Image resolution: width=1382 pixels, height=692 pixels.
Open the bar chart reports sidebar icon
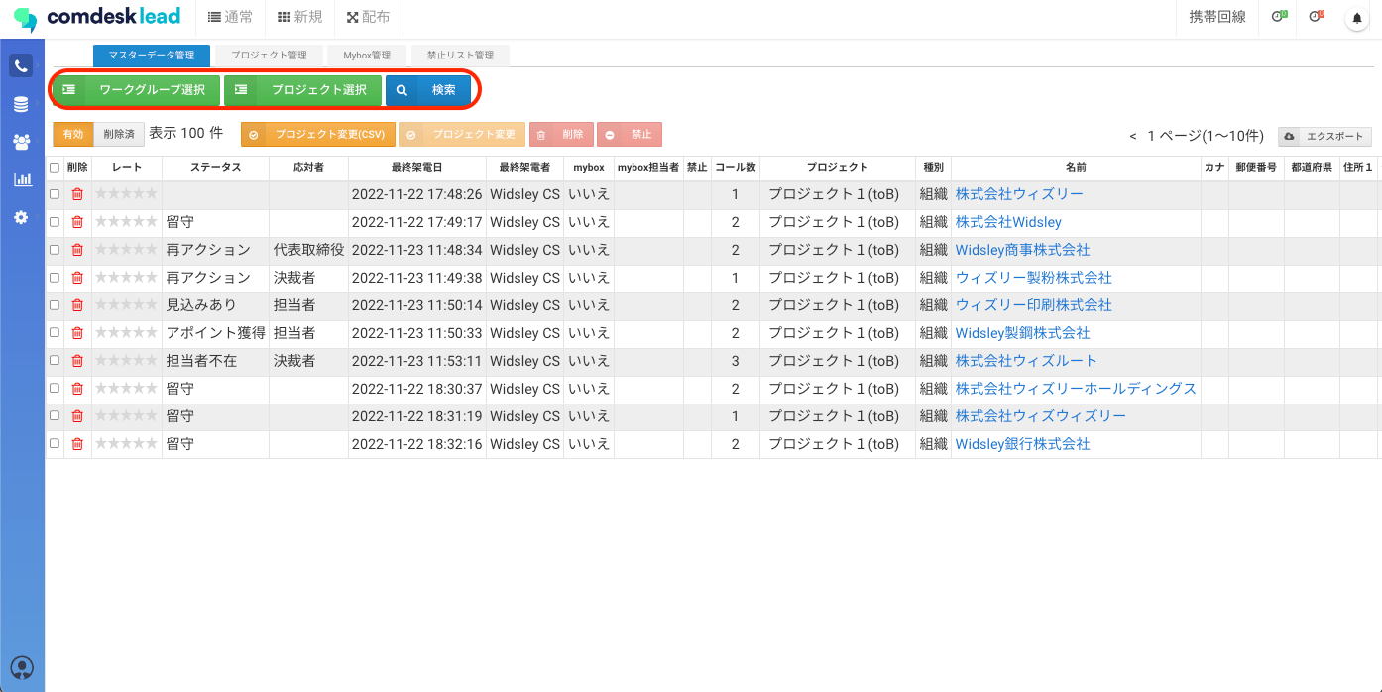(x=21, y=179)
